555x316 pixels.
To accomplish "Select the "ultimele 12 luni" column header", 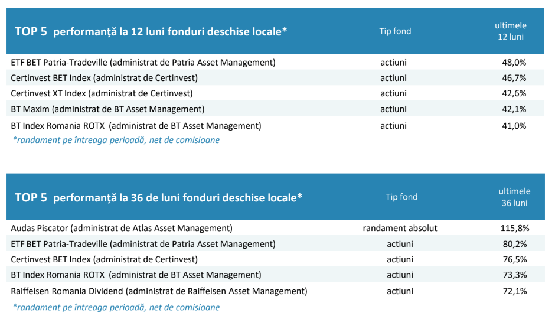I will click(510, 31).
